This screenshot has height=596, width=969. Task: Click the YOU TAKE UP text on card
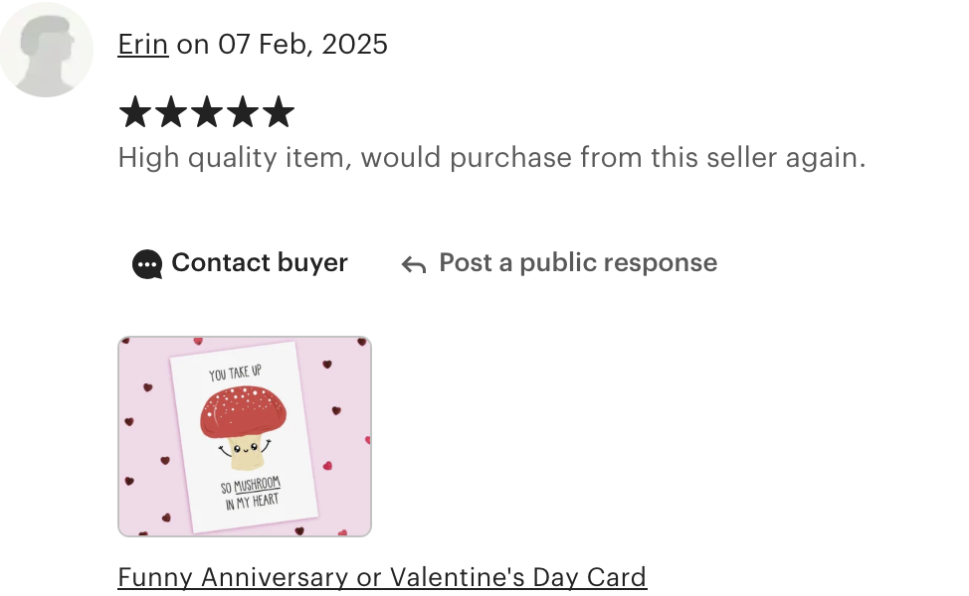[x=235, y=373]
